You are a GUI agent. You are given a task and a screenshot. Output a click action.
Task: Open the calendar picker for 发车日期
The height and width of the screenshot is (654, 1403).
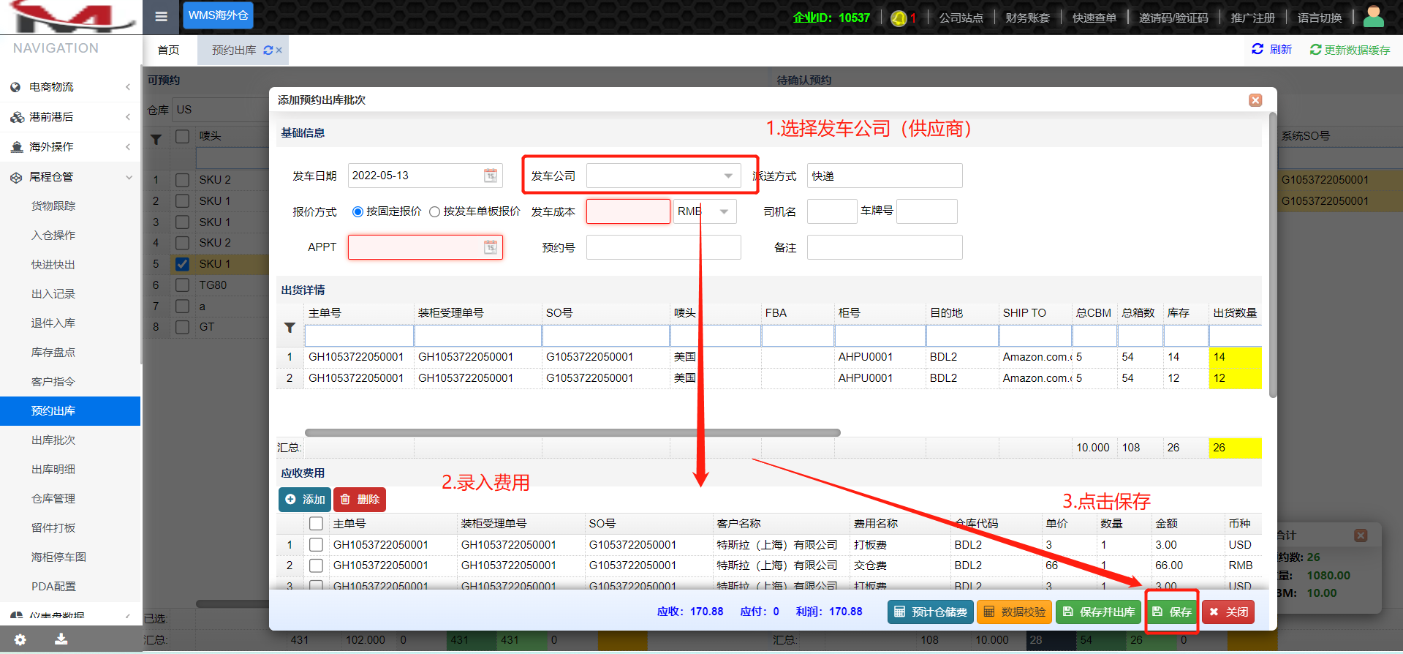(x=491, y=176)
